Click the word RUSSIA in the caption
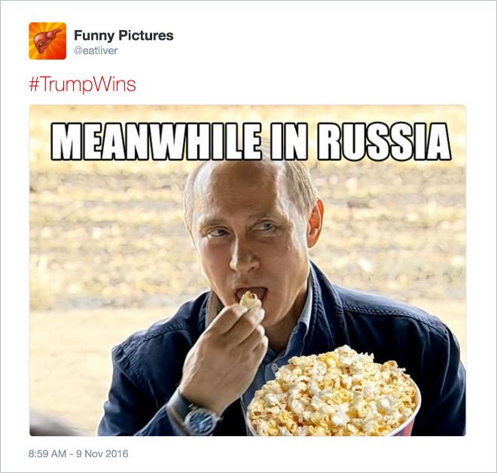 pos(384,142)
